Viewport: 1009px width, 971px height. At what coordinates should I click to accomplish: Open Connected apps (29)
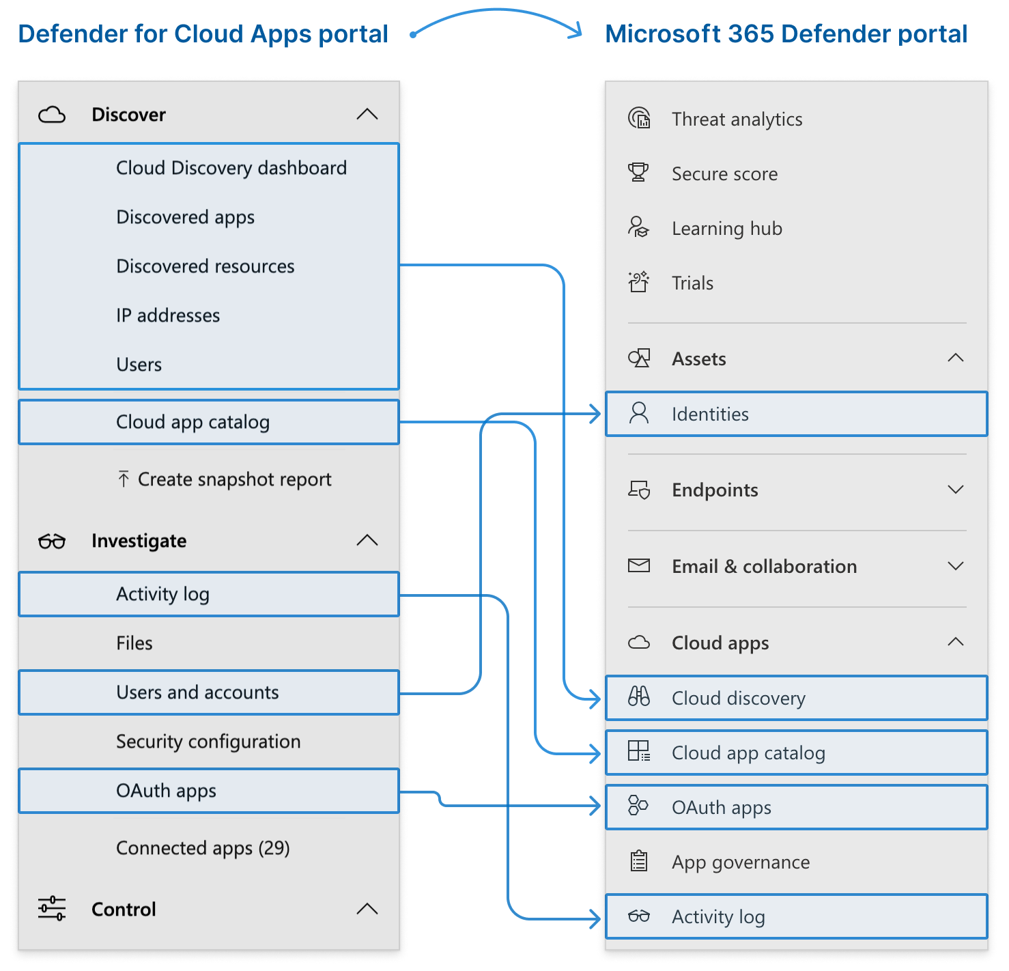[x=203, y=848]
